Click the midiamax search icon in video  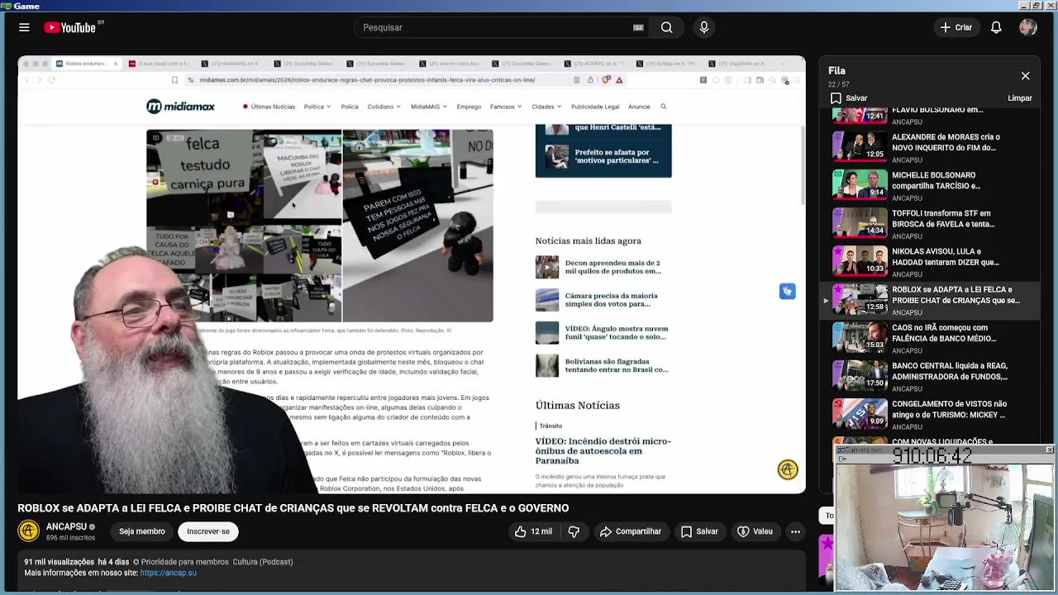[663, 107]
